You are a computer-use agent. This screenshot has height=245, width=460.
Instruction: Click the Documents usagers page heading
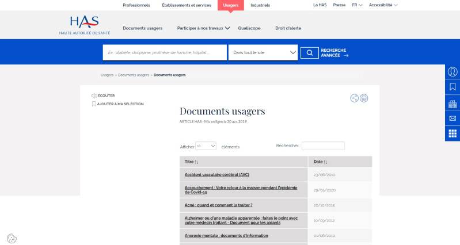coord(222,111)
